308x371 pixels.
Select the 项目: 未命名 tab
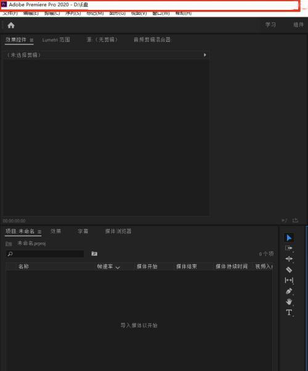(x=20, y=231)
